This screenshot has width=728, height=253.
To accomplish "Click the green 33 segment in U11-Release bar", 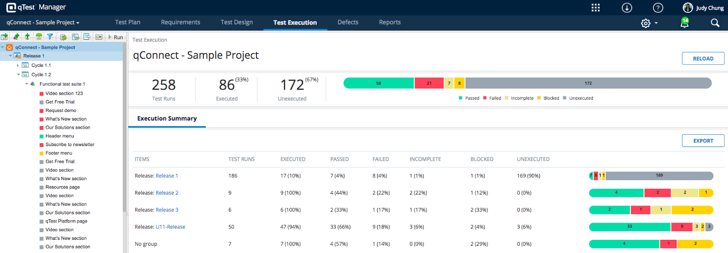I will [x=630, y=227].
